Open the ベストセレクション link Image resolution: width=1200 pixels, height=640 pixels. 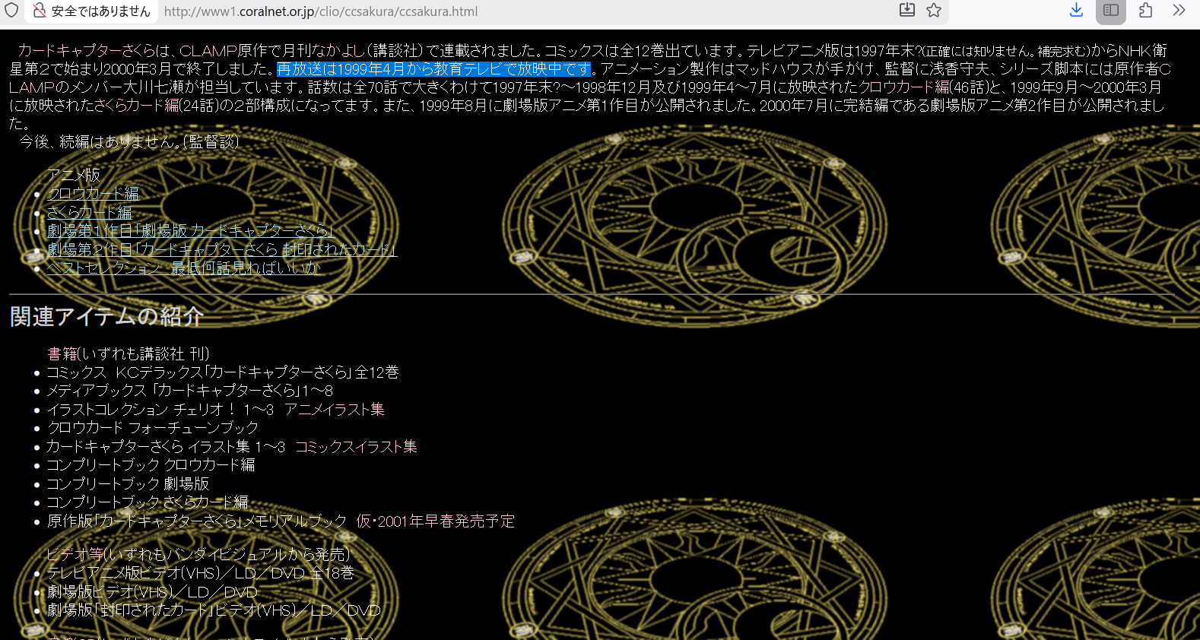tap(183, 268)
